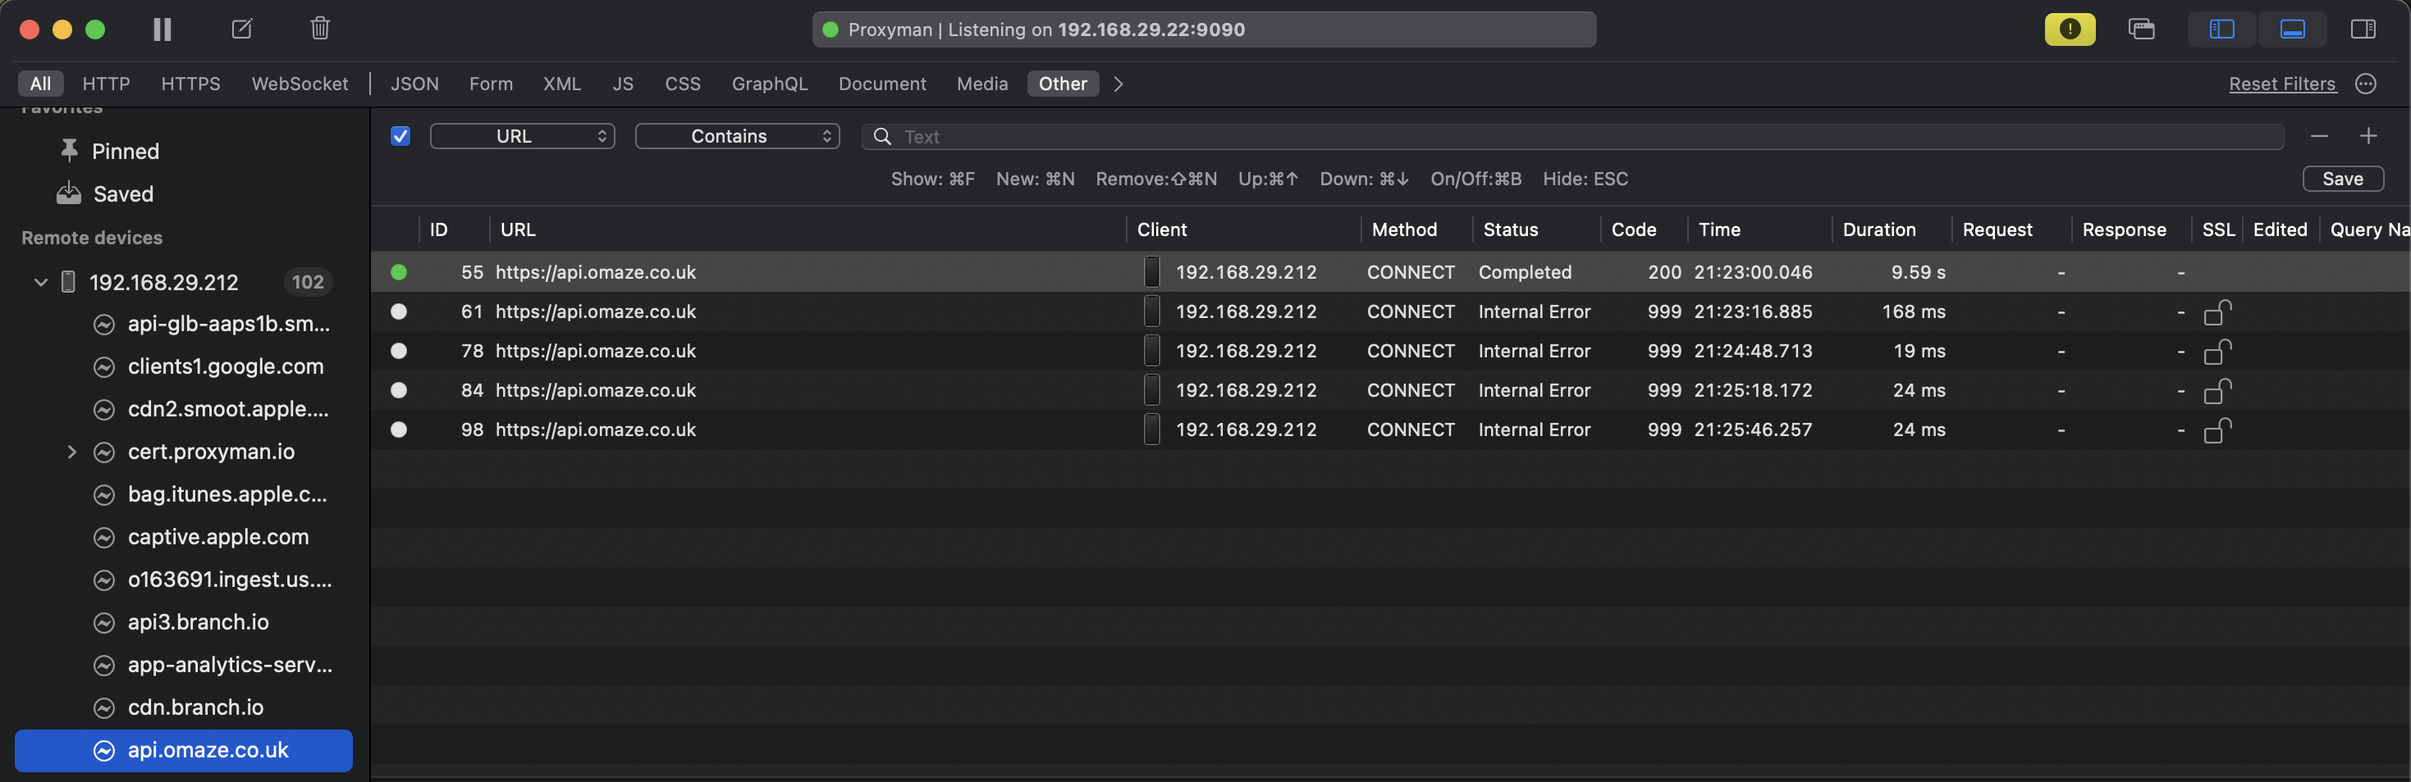2411x782 pixels.
Task: Expand the cert.proxyman.io domain
Action: tap(72, 452)
